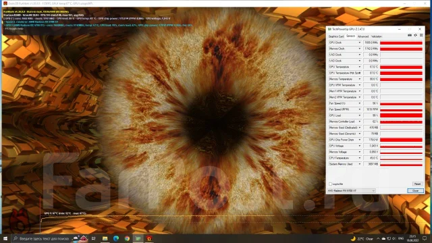Open the Memory Controller Load dropdown arrow

click(359, 122)
